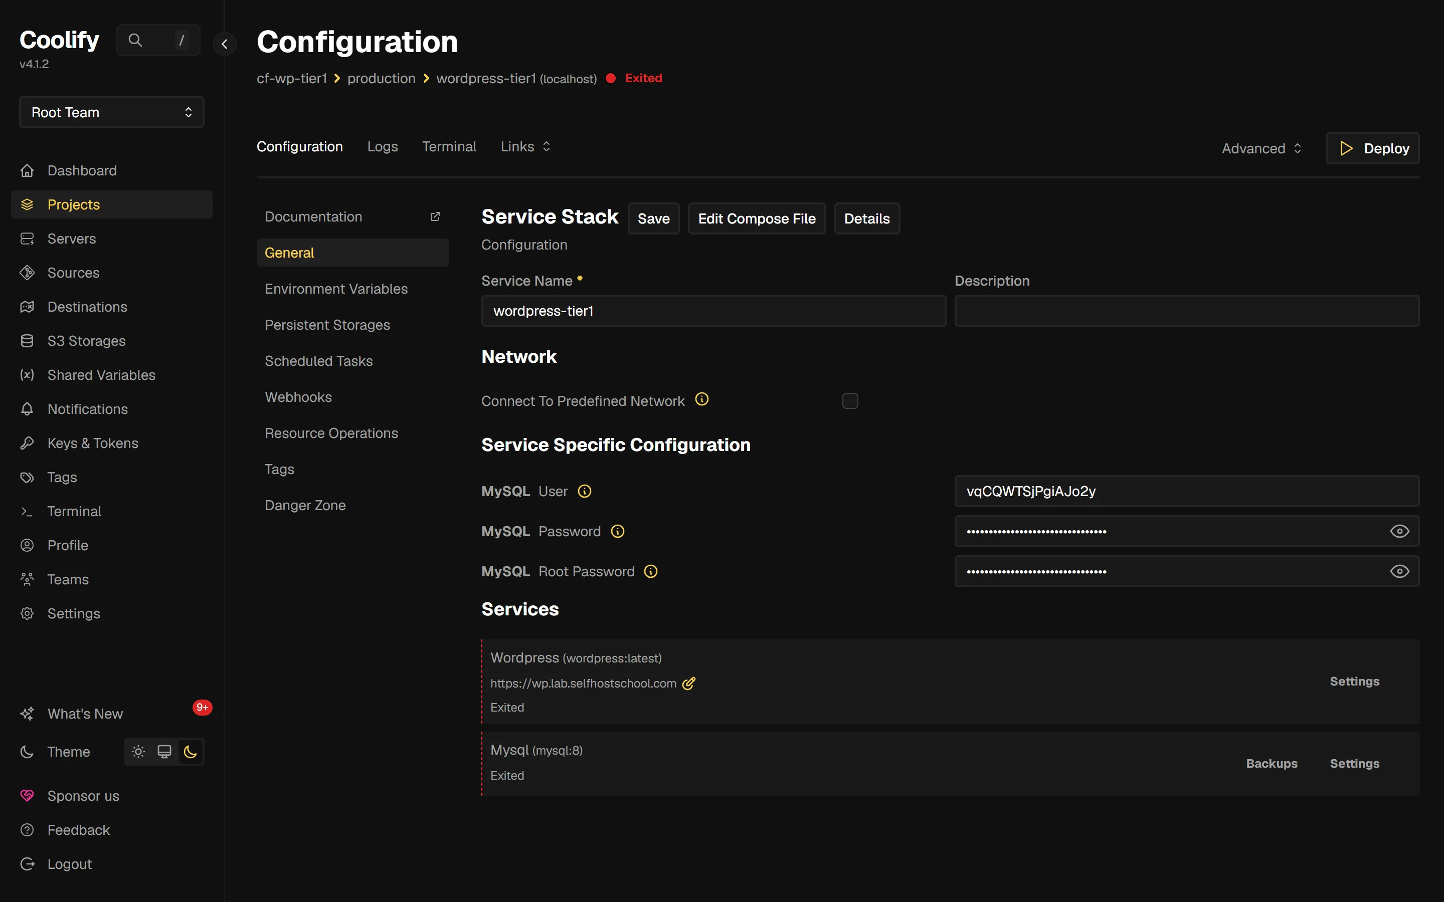
Task: Click the MySQL User input field
Action: [x=1187, y=491]
